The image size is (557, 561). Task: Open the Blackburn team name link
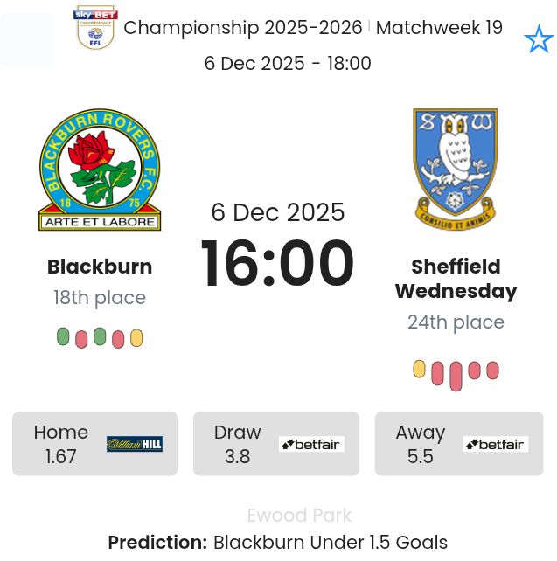(x=100, y=267)
